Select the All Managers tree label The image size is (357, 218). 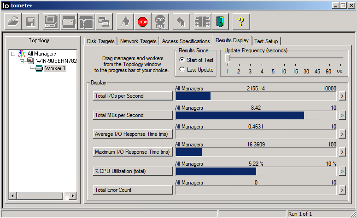[x=41, y=54]
